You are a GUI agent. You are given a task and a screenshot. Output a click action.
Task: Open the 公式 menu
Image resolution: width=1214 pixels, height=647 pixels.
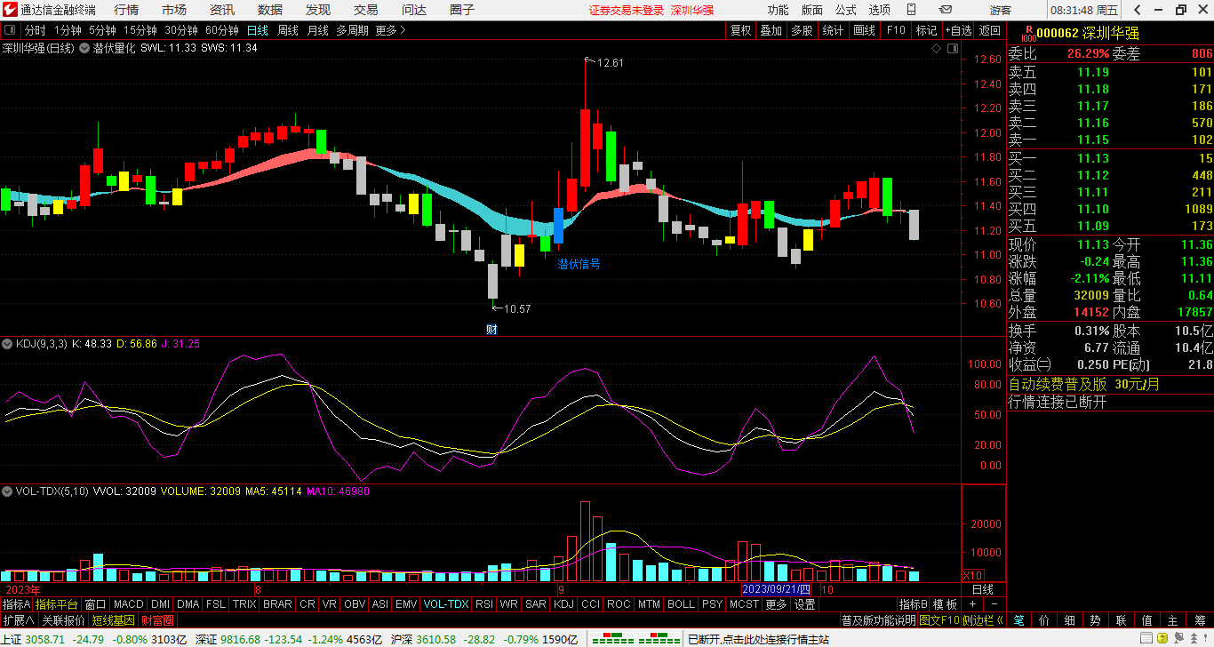tap(845, 10)
